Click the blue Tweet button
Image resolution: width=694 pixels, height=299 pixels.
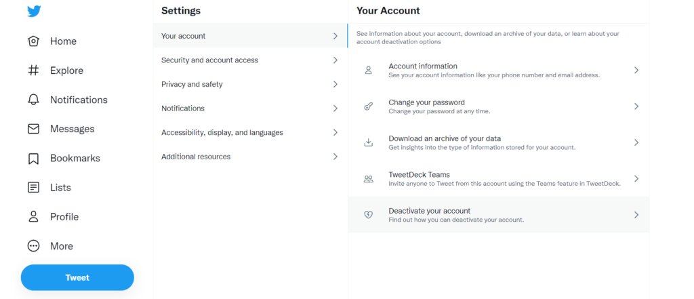(x=77, y=278)
